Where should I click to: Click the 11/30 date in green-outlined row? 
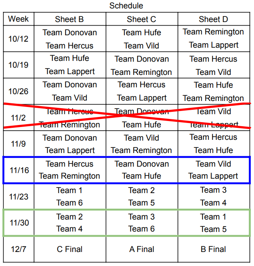click(x=19, y=223)
